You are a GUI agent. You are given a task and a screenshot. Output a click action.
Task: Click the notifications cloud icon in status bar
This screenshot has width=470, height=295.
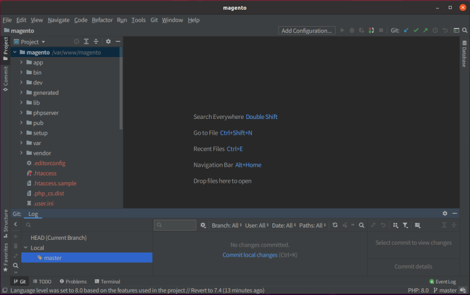point(463,290)
